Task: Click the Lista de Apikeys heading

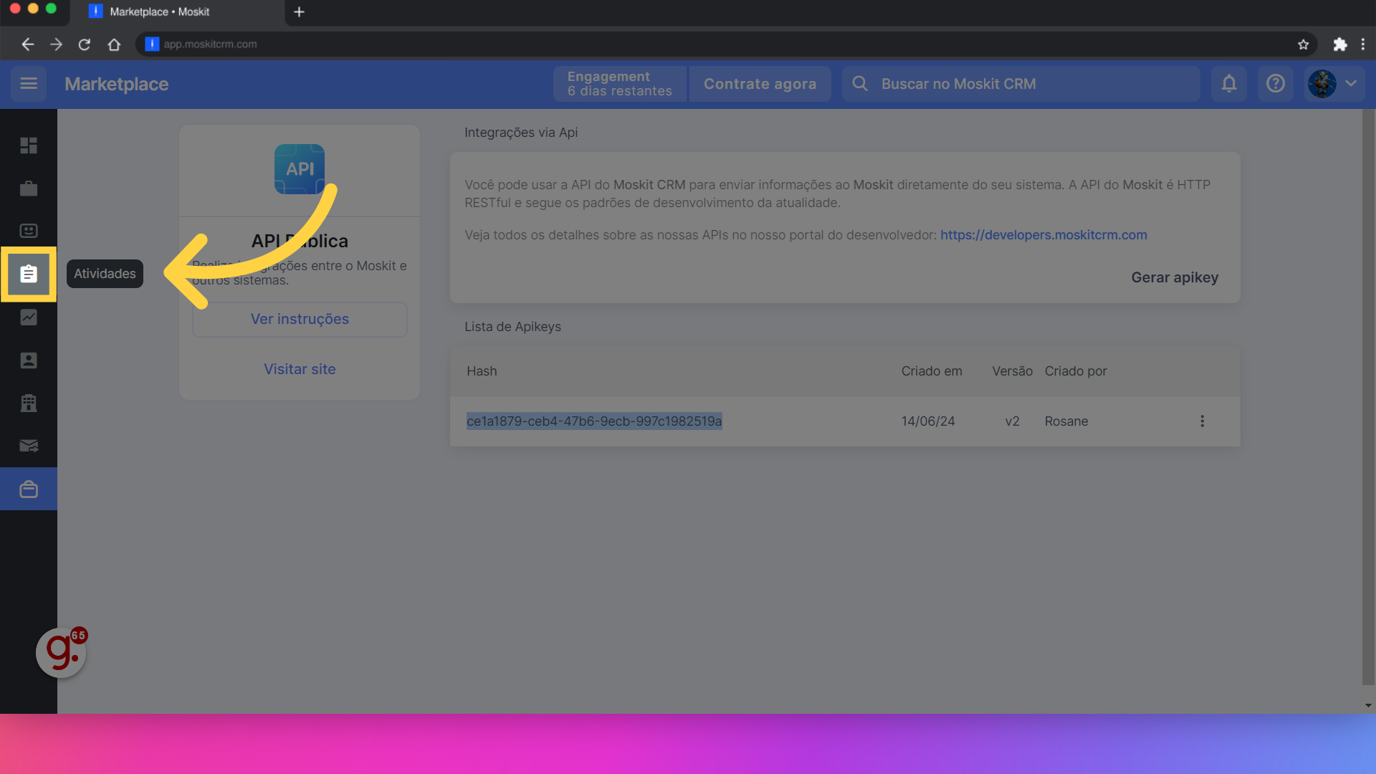Action: [512, 327]
